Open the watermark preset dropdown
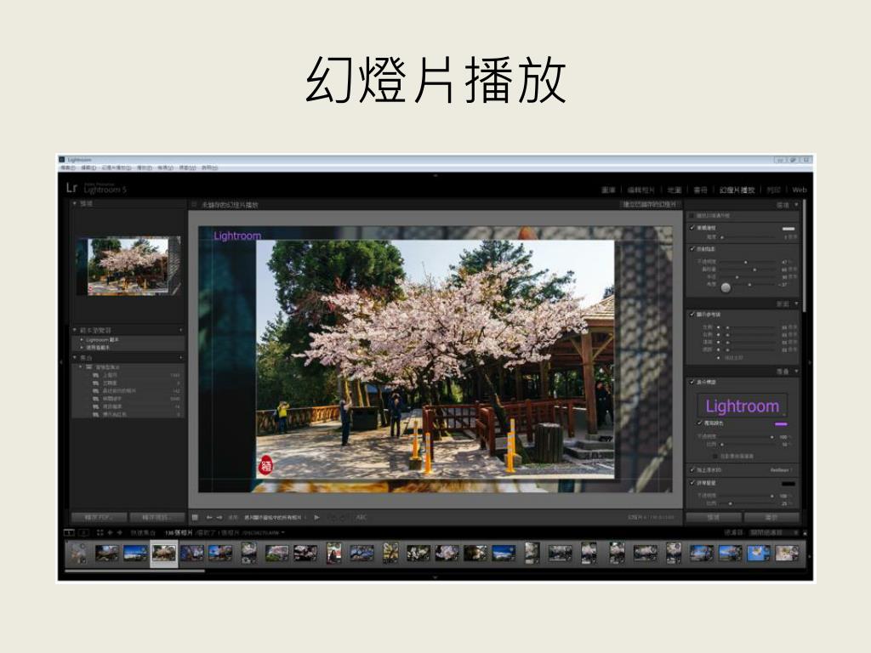871x653 pixels. pos(781,469)
